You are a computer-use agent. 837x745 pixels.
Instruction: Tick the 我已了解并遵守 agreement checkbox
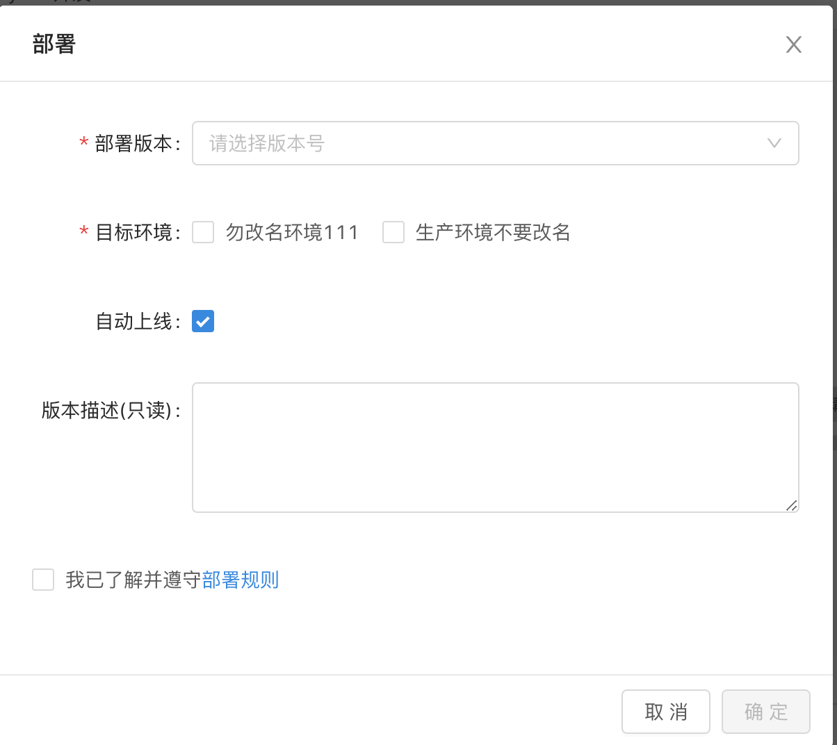(x=43, y=580)
